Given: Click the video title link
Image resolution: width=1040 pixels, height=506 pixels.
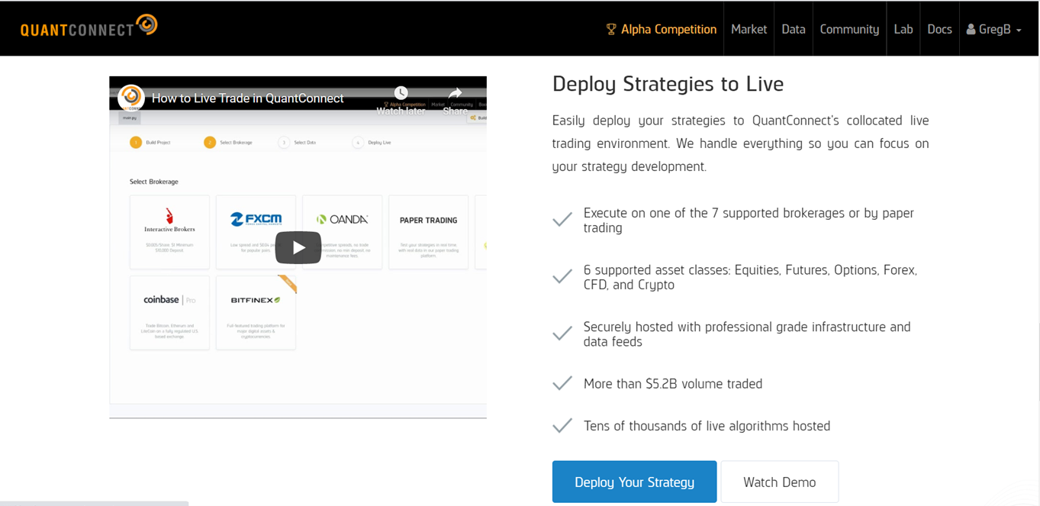Looking at the screenshot, I should point(247,98).
